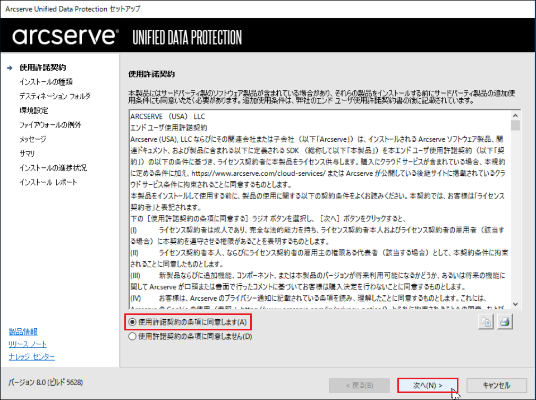Screen dimensions: 536x400
Task: Open the 製品情報 link
Action: click(x=23, y=331)
